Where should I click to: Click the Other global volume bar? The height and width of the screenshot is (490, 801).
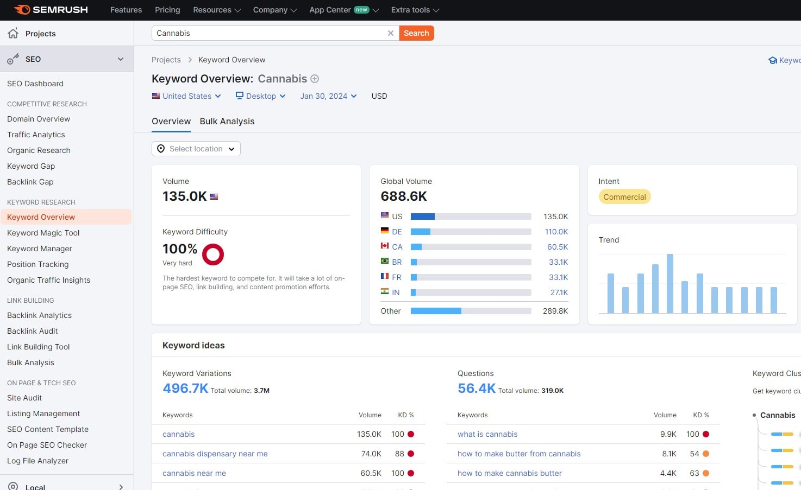pyautogui.click(x=471, y=311)
